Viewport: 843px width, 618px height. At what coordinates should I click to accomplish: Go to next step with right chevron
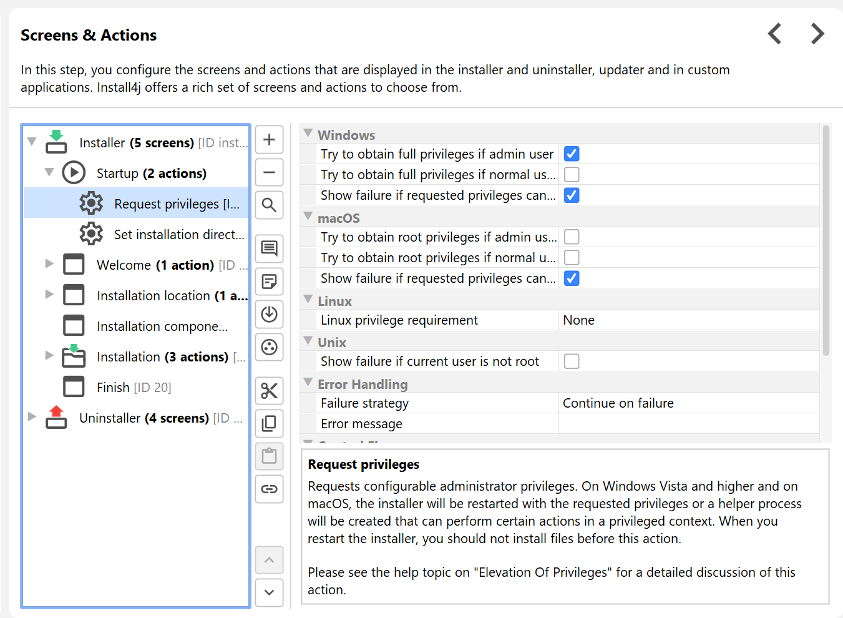(x=817, y=34)
